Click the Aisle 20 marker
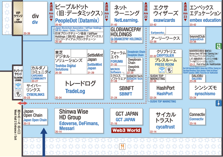The height and width of the screenshot is (157, 223). pos(51,12)
